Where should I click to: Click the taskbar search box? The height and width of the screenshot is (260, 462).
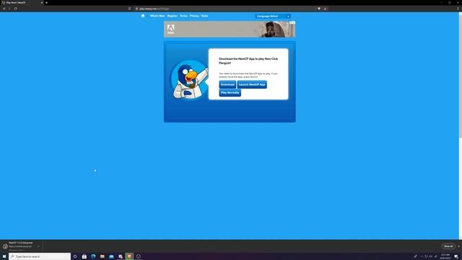pos(40,256)
